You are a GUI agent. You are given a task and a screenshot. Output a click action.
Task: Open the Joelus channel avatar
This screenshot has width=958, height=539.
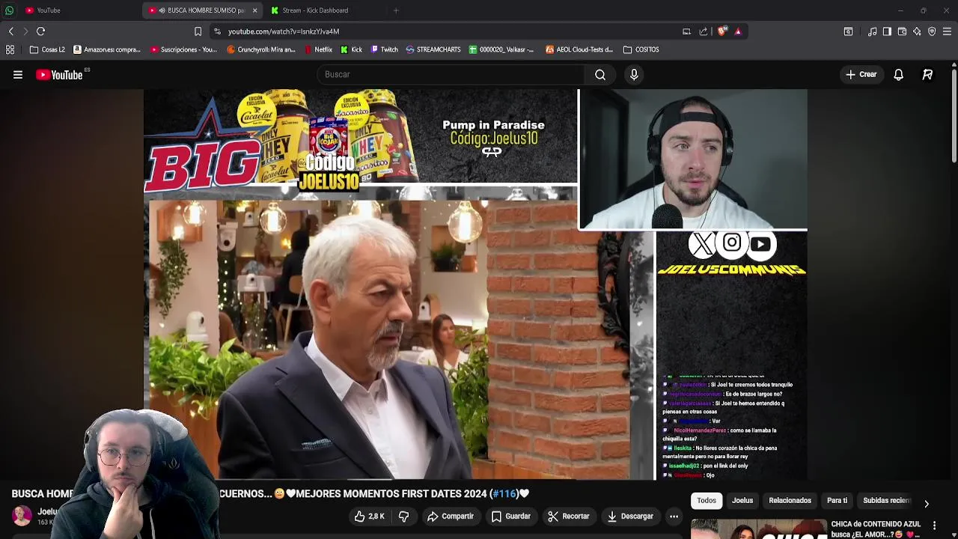(22, 516)
